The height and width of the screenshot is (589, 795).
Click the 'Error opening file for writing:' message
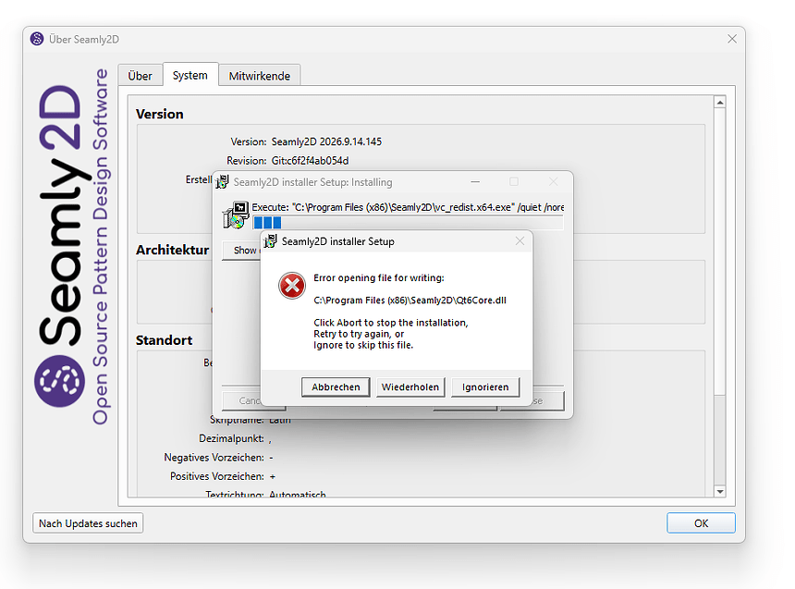[x=379, y=278]
